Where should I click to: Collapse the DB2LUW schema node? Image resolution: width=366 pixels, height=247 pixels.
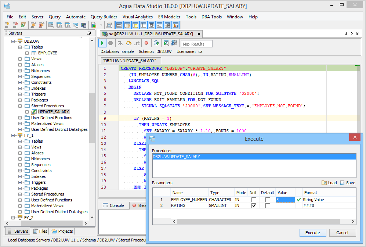(13, 41)
